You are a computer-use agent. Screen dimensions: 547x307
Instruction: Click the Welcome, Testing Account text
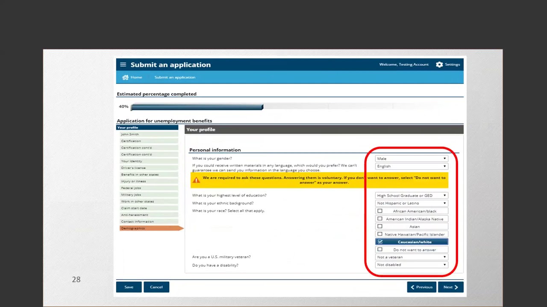point(404,64)
